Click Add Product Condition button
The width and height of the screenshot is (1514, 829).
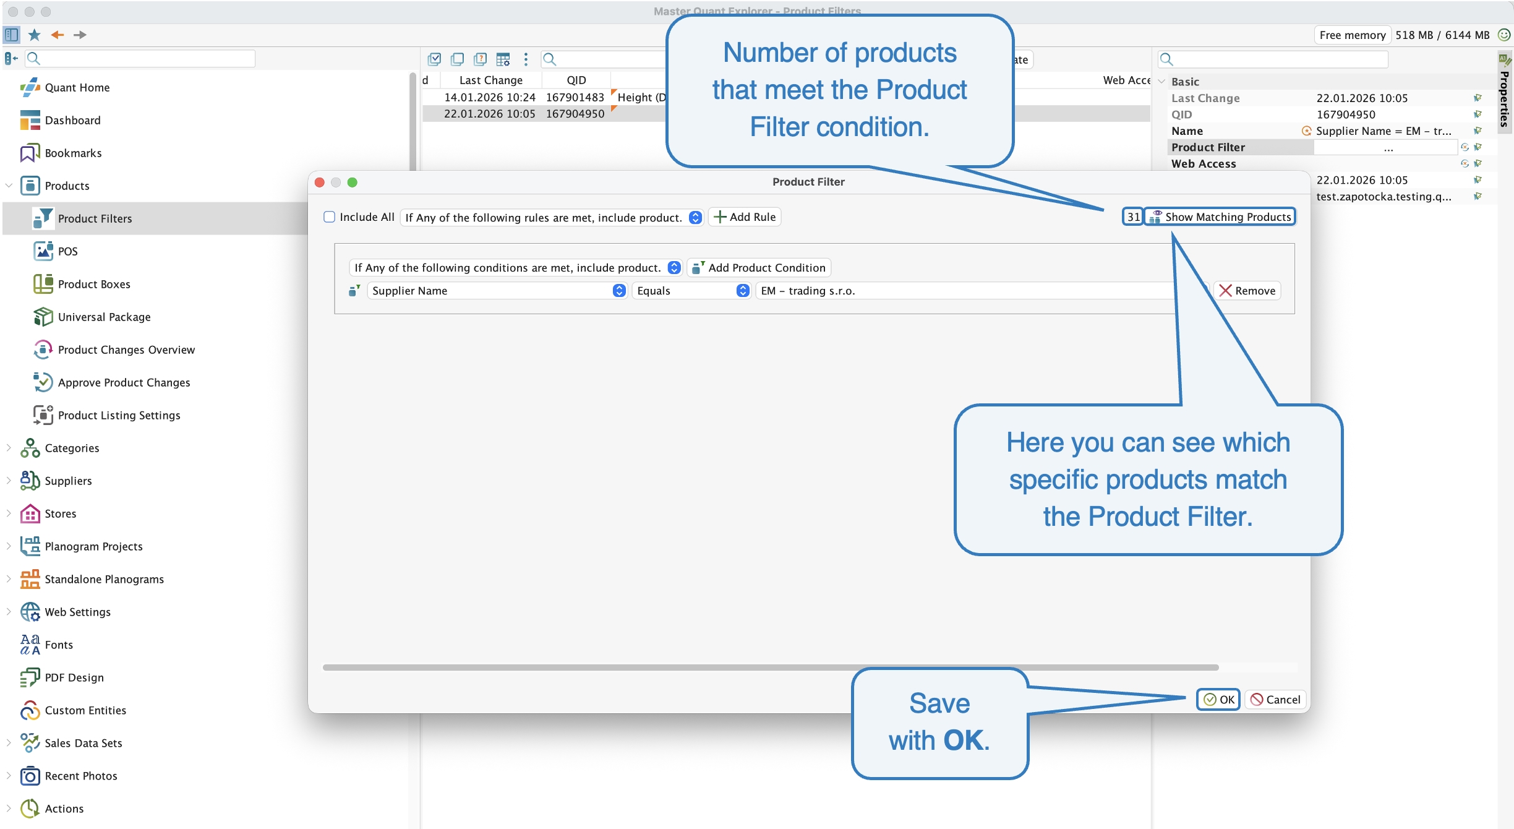pyautogui.click(x=759, y=267)
